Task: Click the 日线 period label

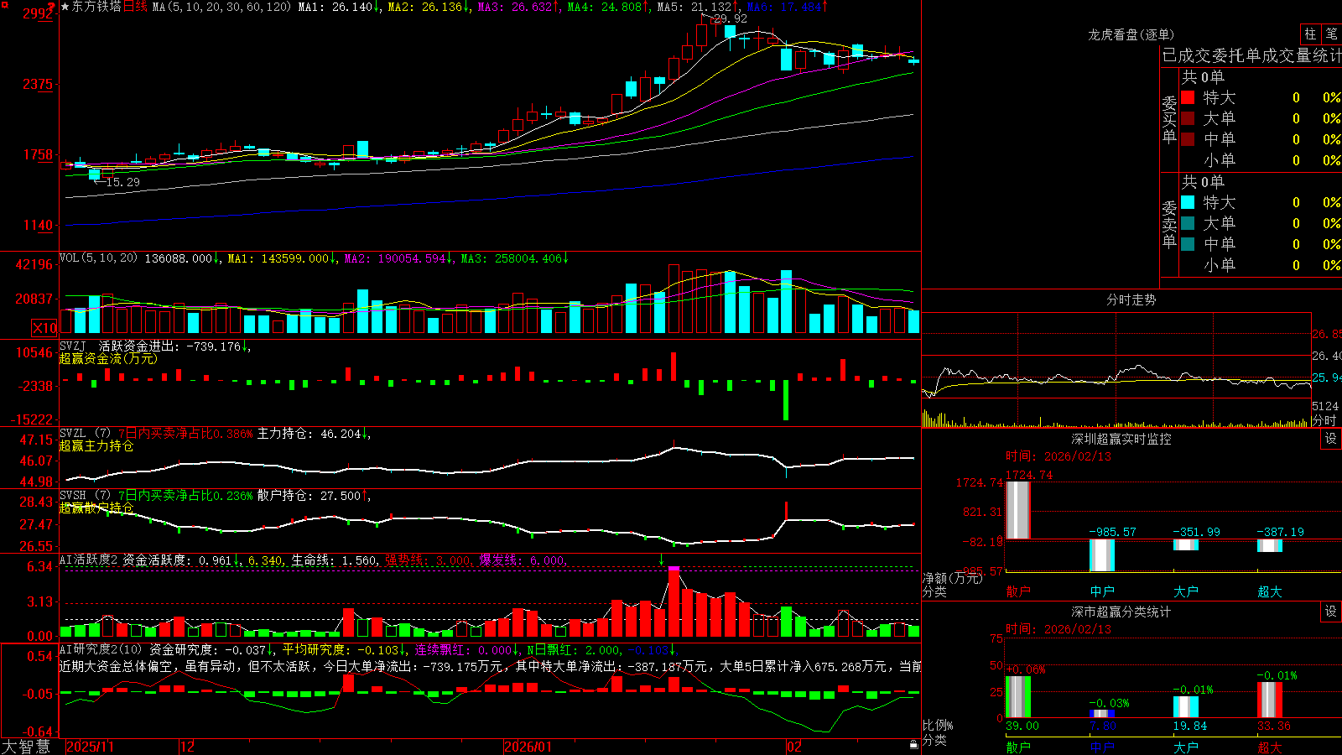Action: point(135,7)
